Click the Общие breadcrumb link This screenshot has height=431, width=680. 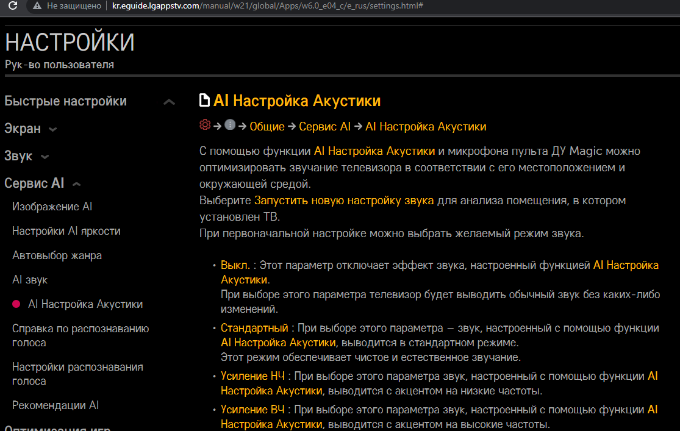pyautogui.click(x=267, y=126)
